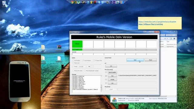Screen dimensions: 194x109
Task: Click the Start button in Odin
Action: (135, 60)
